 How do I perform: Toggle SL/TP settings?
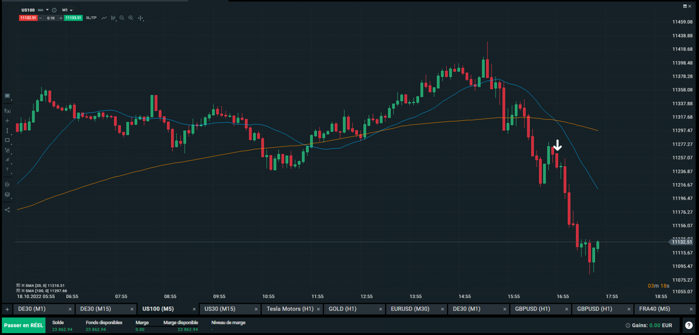pos(91,18)
